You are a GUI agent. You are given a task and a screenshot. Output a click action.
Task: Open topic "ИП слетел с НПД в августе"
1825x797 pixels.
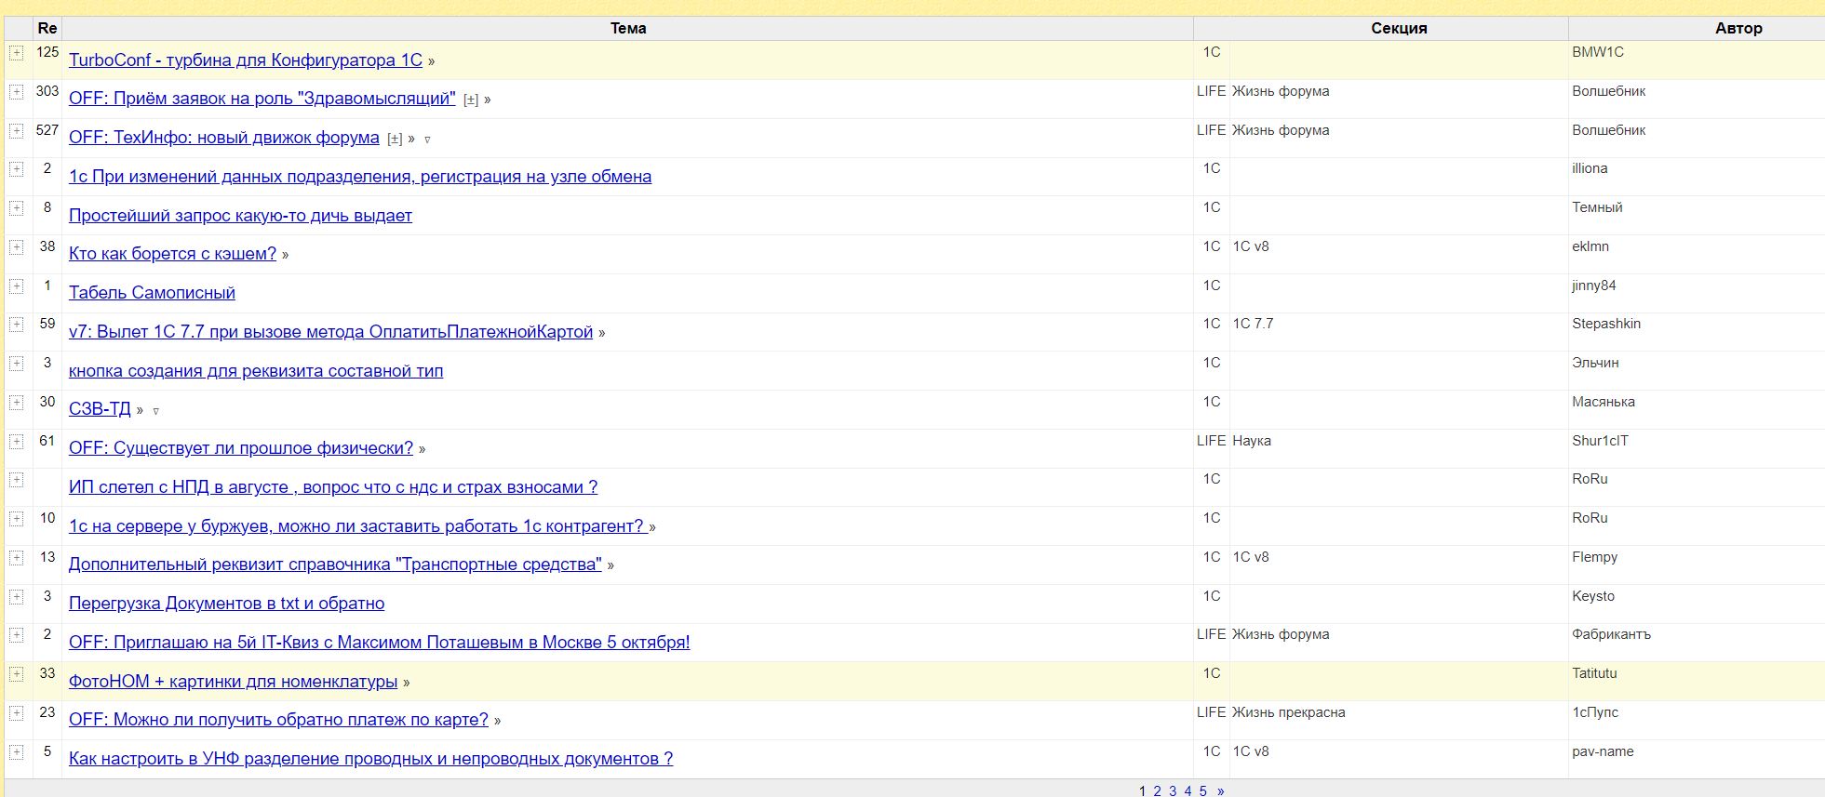coord(333,487)
